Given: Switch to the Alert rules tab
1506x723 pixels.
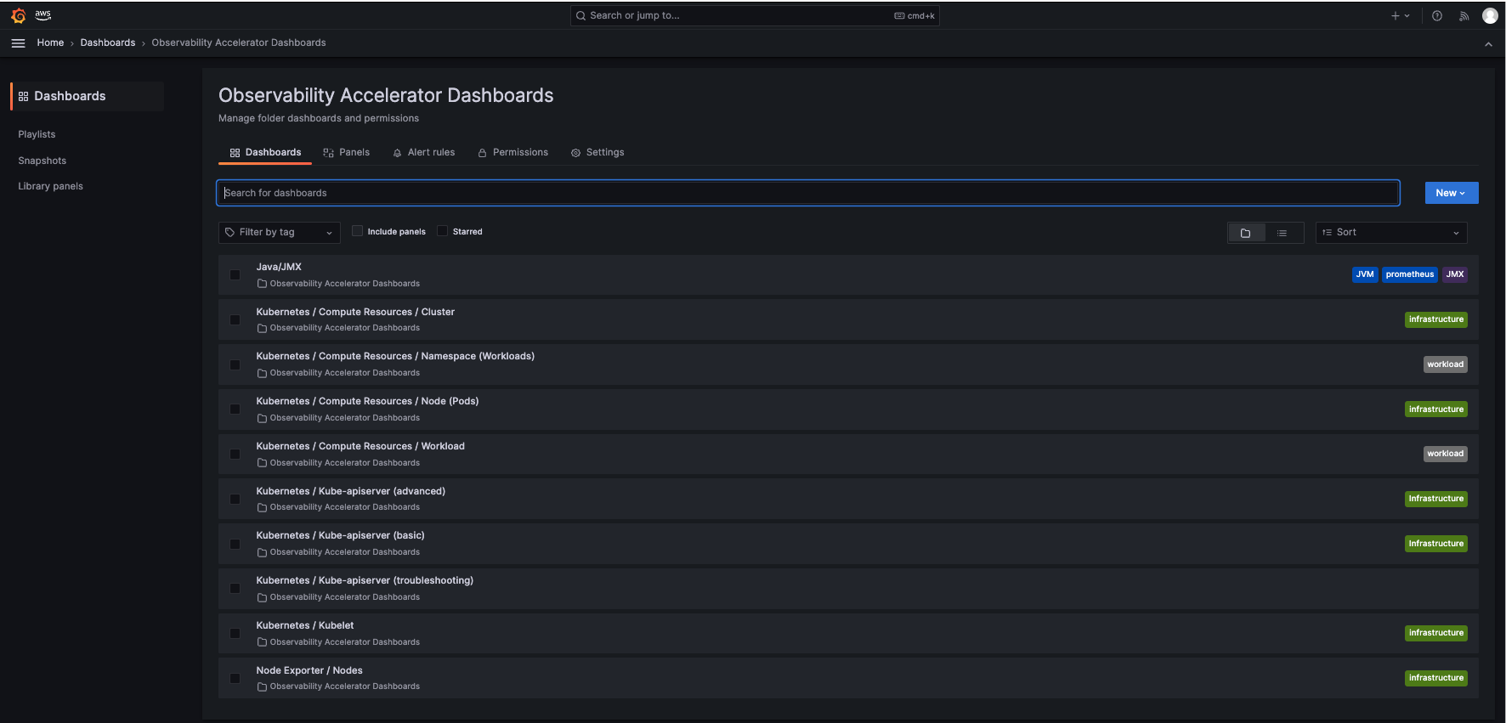Looking at the screenshot, I should [423, 152].
